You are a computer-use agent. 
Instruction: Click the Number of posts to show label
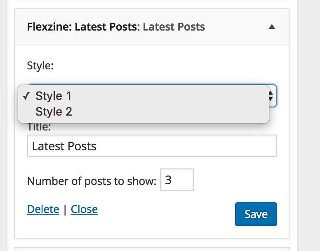point(92,181)
